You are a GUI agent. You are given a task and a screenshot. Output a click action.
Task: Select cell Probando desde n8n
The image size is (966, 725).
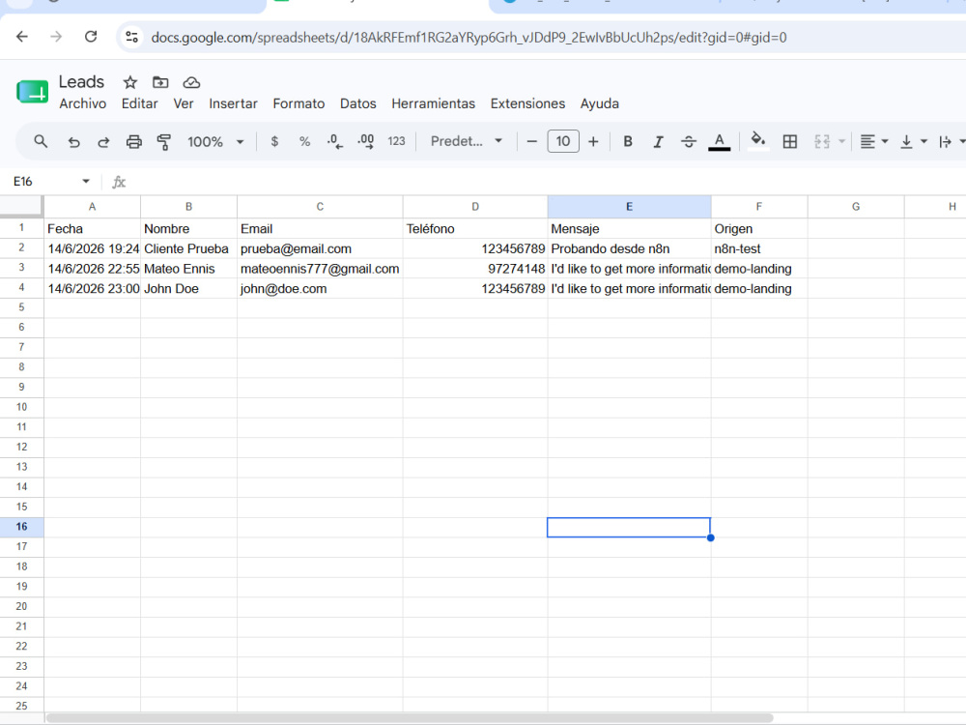tap(629, 249)
